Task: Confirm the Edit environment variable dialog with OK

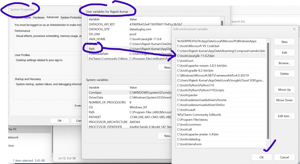Action: (261, 157)
